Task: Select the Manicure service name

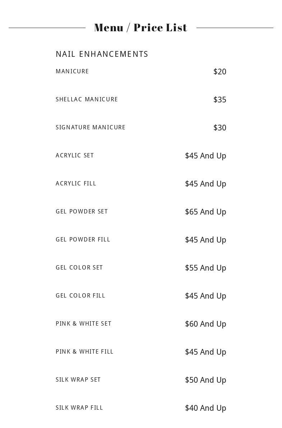Action: (72, 72)
